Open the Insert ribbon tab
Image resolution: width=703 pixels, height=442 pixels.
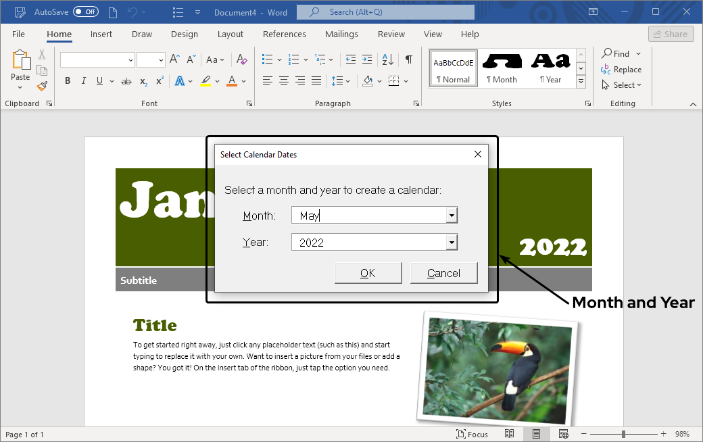pyautogui.click(x=101, y=34)
